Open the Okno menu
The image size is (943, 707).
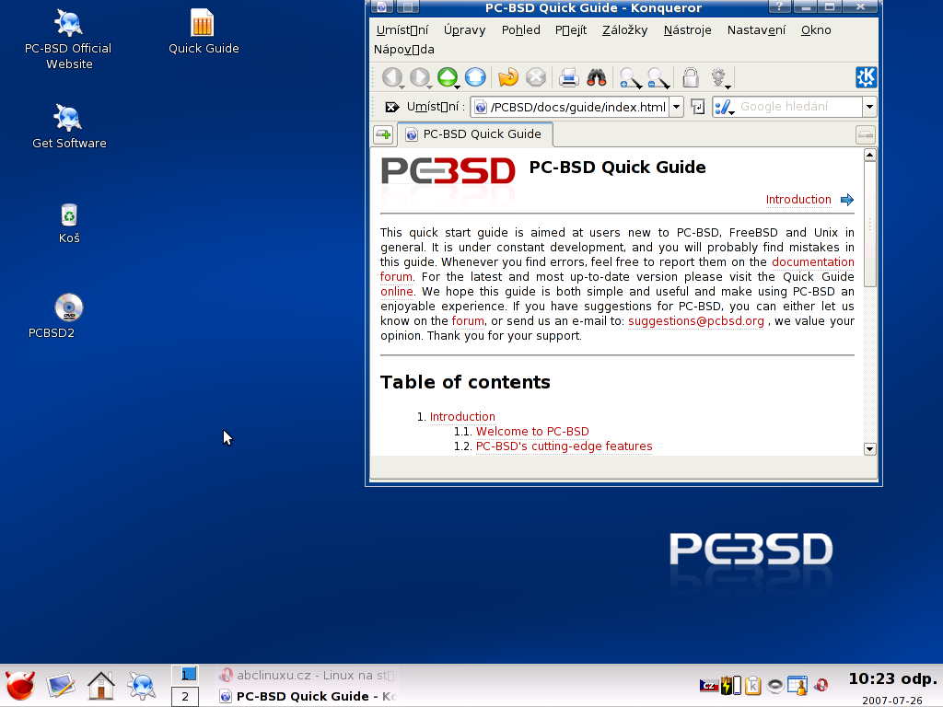pos(816,30)
